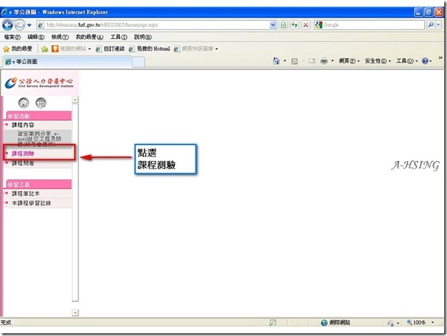The height and width of the screenshot is (336, 447).
Task: Open the 建議的網站 suggested sites link
Action: coord(71,49)
